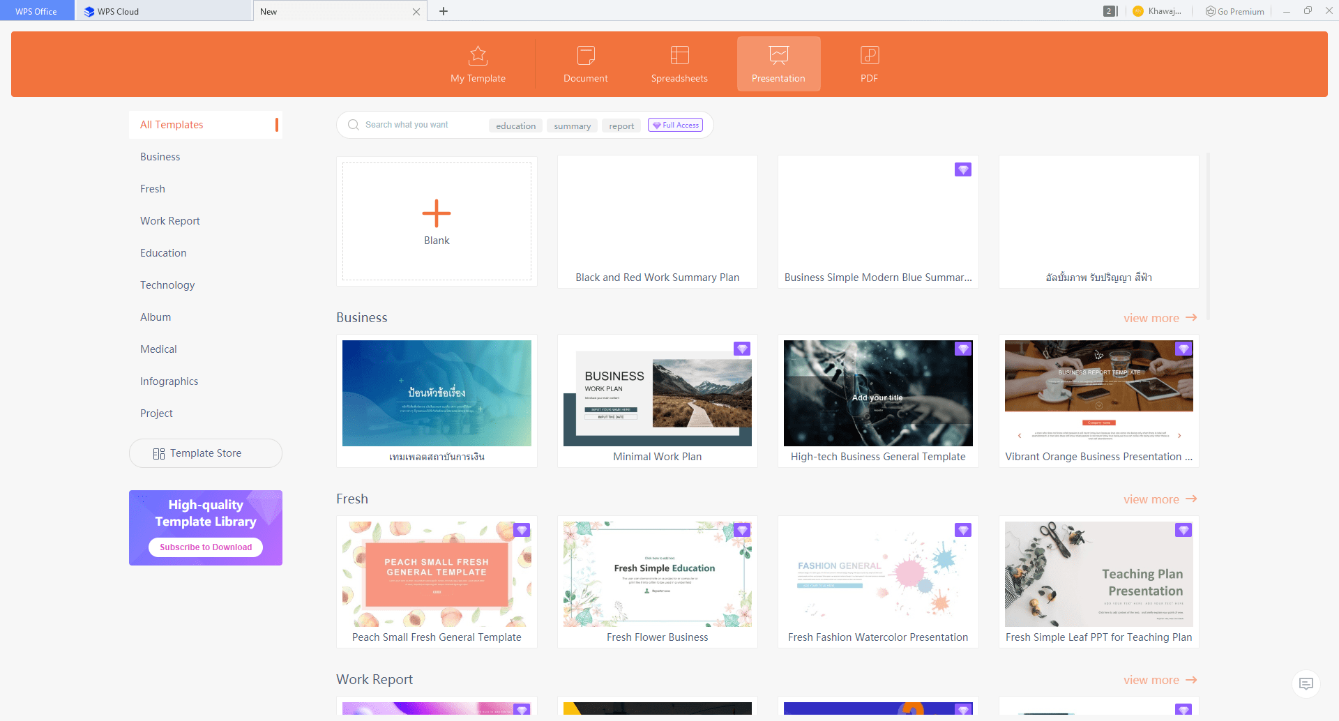Click the search magnifier icon
The height and width of the screenshot is (721, 1339).
coord(354,125)
